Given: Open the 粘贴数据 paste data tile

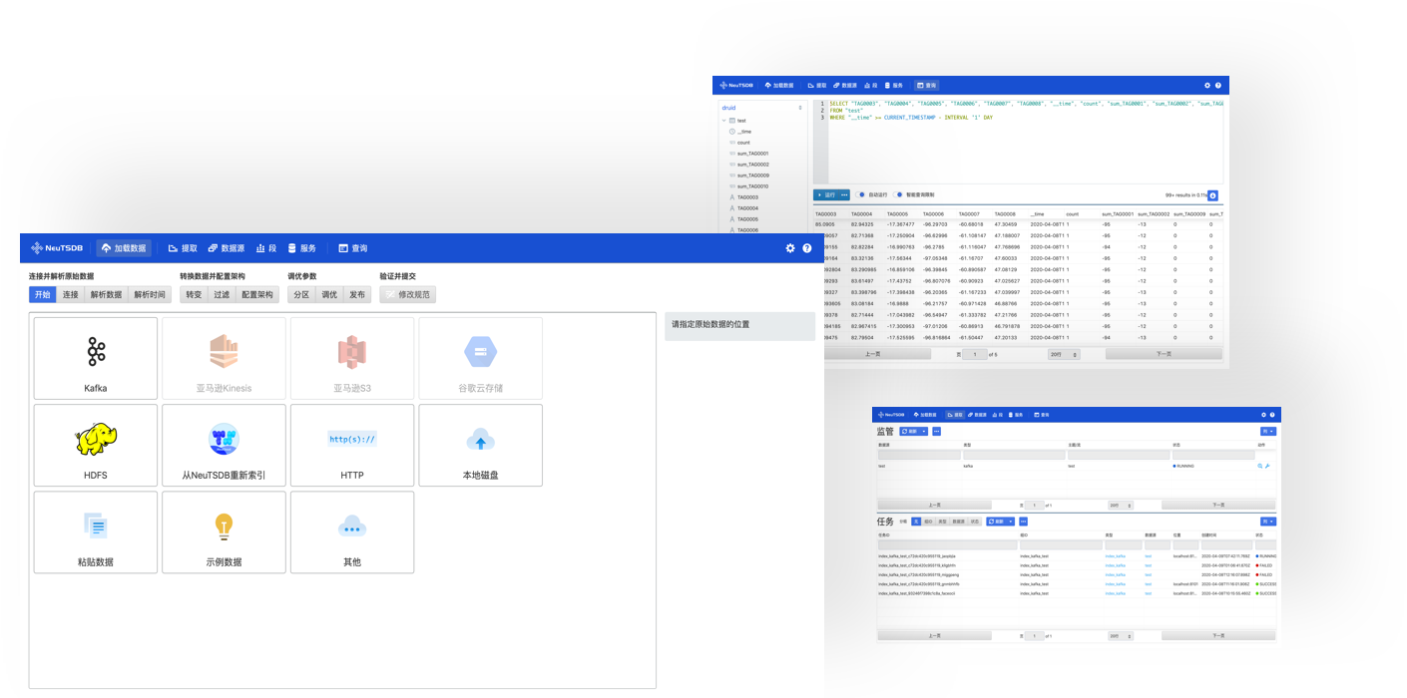Looking at the screenshot, I should click(x=96, y=531).
